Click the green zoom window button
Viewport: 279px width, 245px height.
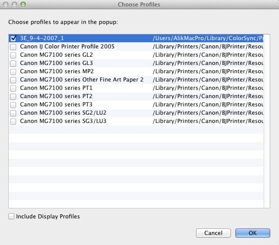tap(23, 4)
